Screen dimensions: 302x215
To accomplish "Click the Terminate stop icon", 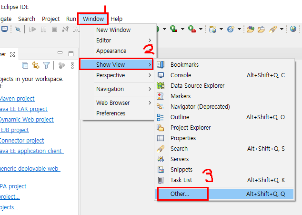I will (54, 29).
